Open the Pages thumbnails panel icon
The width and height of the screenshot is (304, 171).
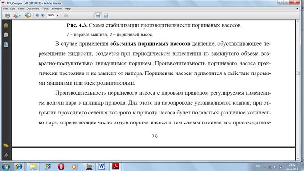point(6,35)
